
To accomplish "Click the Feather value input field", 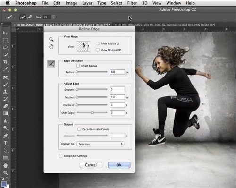I will tap(118, 97).
